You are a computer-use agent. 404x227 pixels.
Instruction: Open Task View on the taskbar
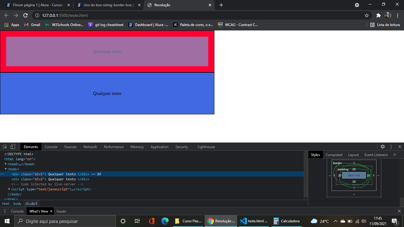[x=137, y=221]
